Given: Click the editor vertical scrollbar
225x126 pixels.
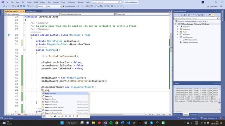Looking at the screenshot, I should pyautogui.click(x=171, y=64).
